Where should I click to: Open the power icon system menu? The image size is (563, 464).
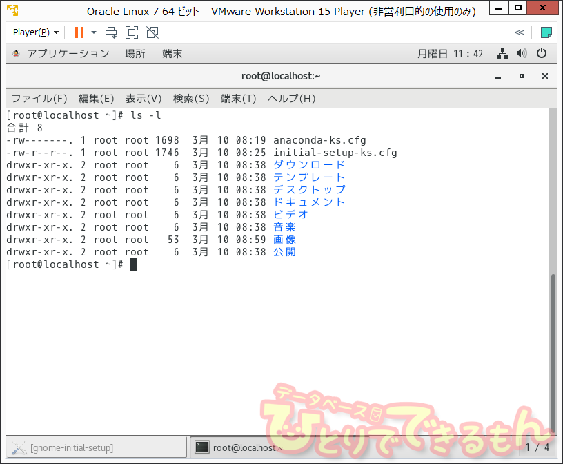(x=542, y=53)
